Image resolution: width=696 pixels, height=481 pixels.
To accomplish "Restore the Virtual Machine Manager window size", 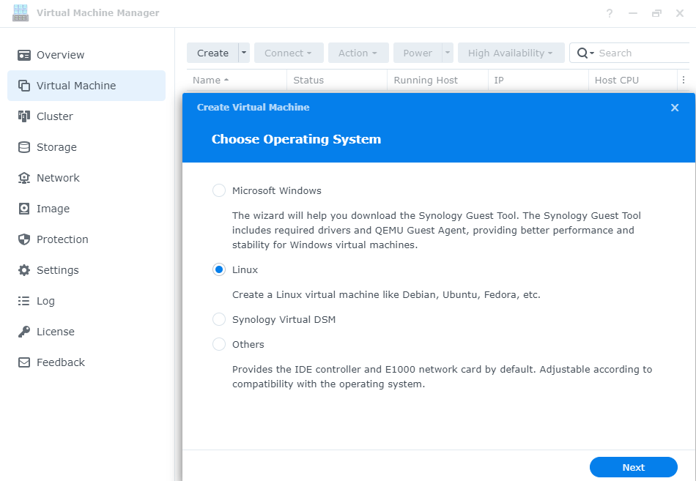I will (x=656, y=13).
